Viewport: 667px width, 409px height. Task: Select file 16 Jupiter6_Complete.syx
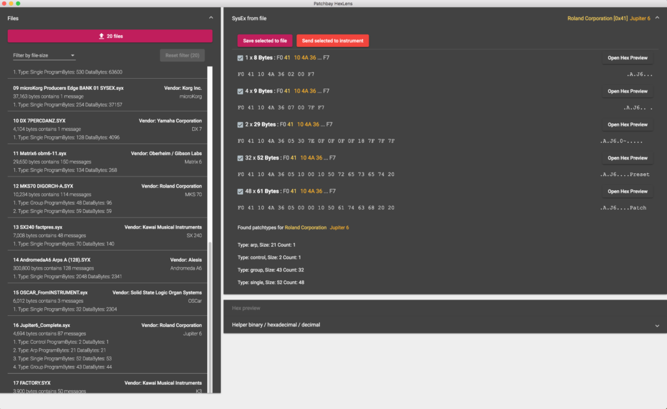[x=107, y=346]
